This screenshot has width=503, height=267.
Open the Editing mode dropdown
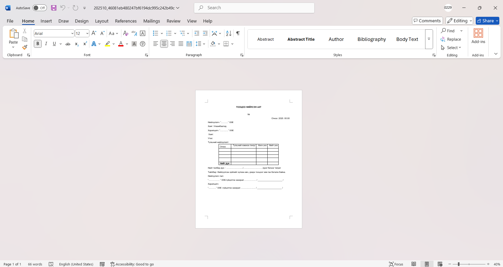click(x=459, y=21)
